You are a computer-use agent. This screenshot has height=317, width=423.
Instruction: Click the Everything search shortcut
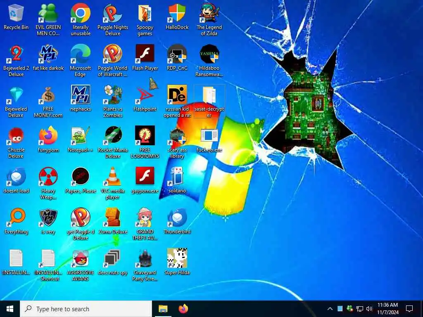16,221
